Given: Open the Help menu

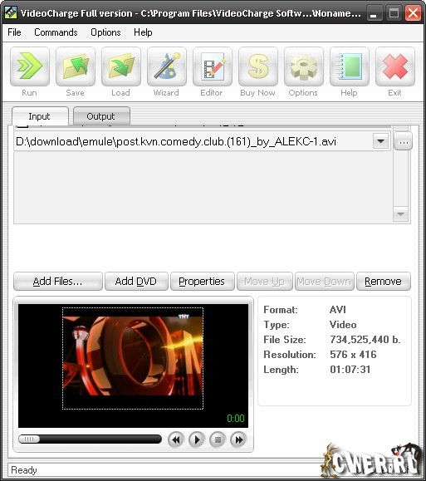Looking at the screenshot, I should pos(143,32).
